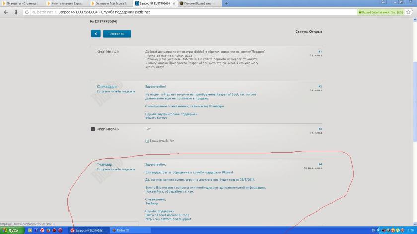The image size is (417, 234).
Task: Open the attached file Безымянный7.jpg
Action: pos(162,141)
